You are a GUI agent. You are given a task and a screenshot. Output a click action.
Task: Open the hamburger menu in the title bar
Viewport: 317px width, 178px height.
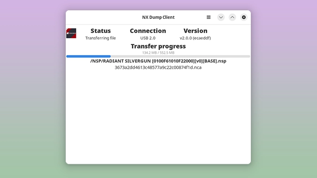(x=209, y=17)
